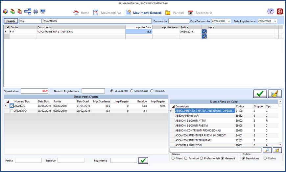Click the magnifier next to partita 00030/2019
This screenshot has height=172, width=286.
pyautogui.click(x=204, y=32)
